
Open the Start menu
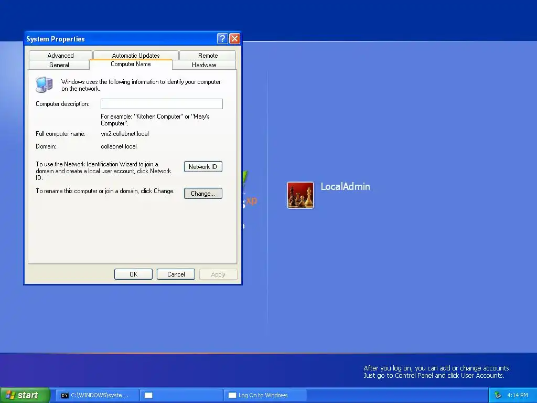(25, 395)
